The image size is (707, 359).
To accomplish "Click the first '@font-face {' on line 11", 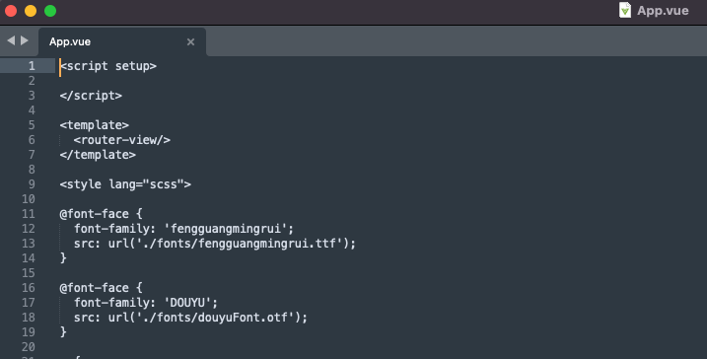I will [101, 214].
